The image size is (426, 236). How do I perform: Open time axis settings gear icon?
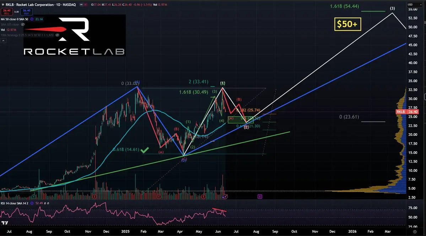click(x=415, y=232)
